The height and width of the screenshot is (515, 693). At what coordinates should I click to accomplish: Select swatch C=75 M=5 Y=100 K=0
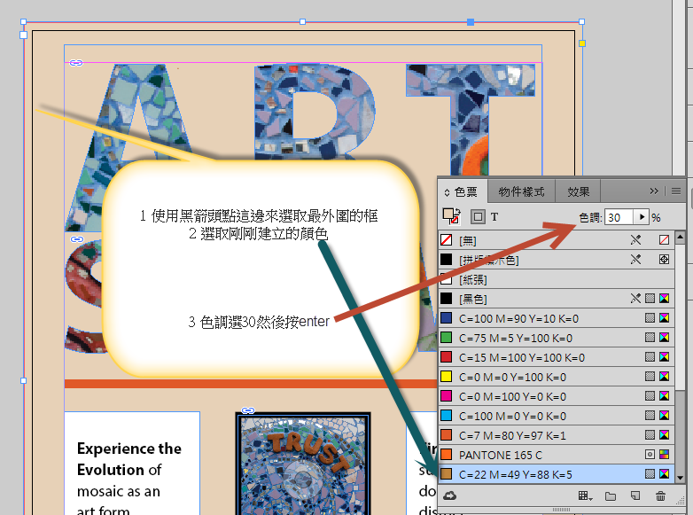point(557,338)
